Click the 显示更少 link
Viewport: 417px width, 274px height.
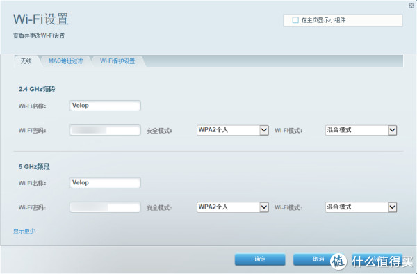click(x=24, y=231)
